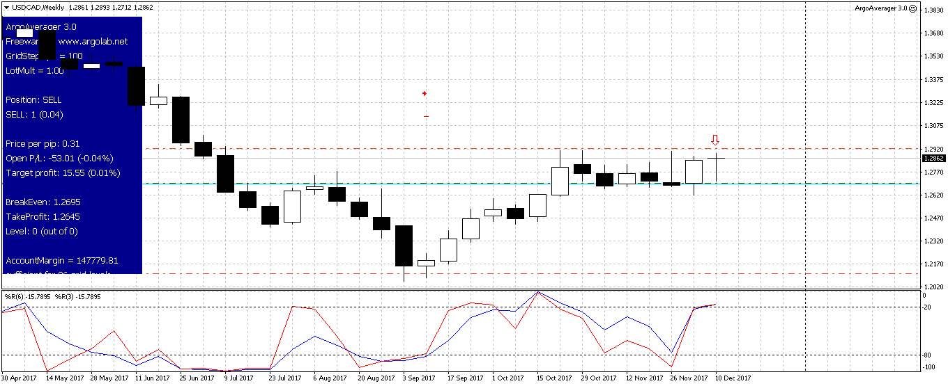This screenshot has height=386, width=948.
Task: Click the 15 Oct 2017 date label
Action: 553,378
